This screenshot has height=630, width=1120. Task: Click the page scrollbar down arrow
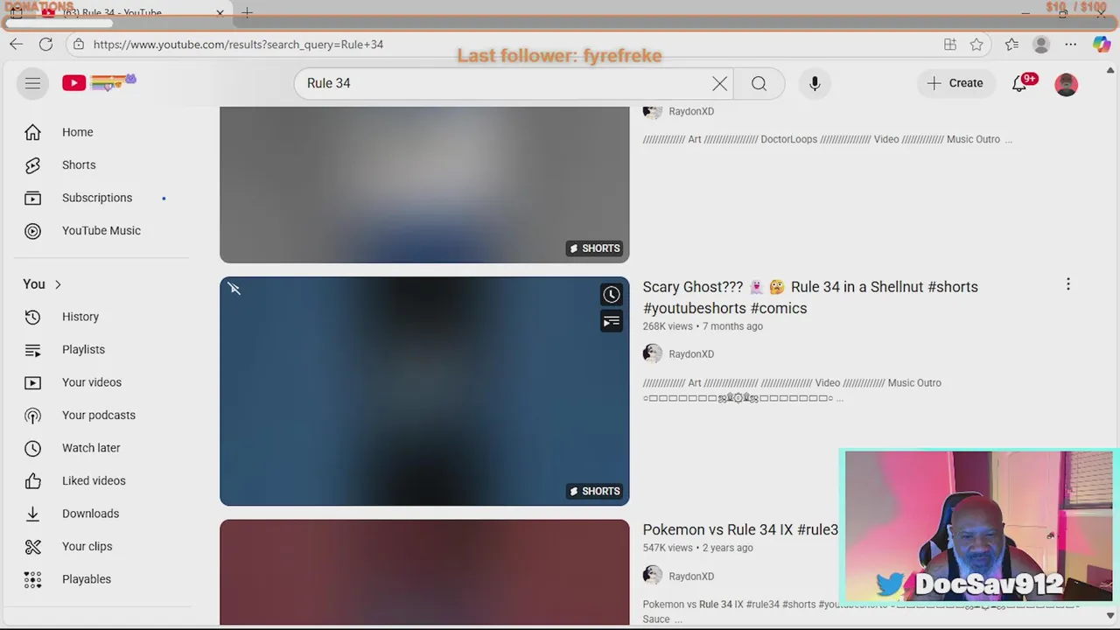pos(1111,616)
